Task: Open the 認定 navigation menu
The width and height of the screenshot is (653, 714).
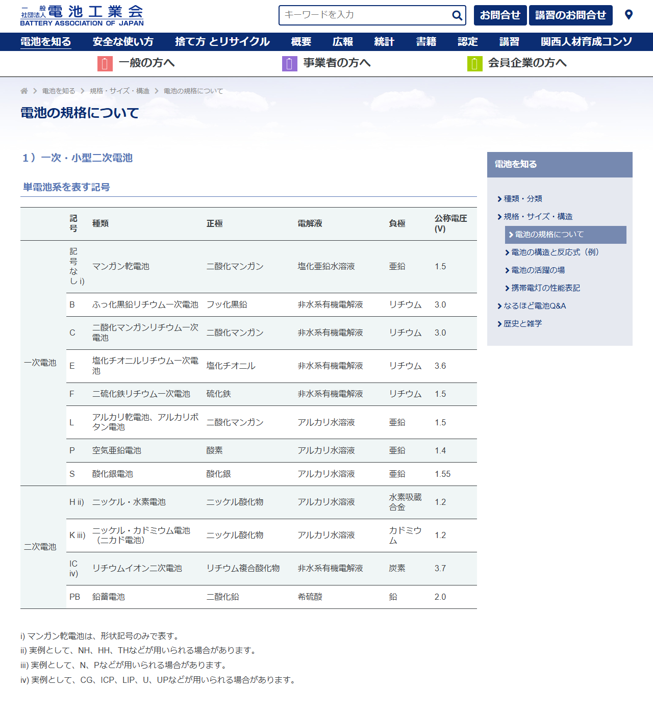Action: pyautogui.click(x=468, y=42)
